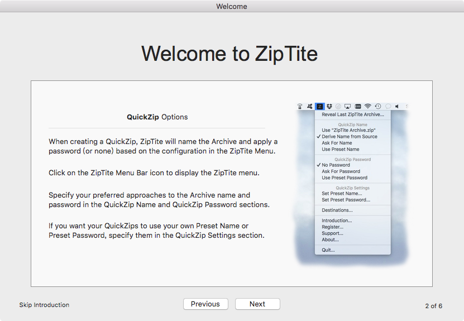The image size is (464, 321).
Task: Click the 'Welcome' window title bar text
Action: (232, 6)
